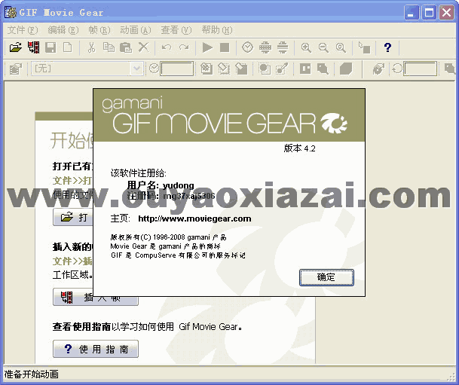
Task: Click the insert frames filmstrip toolbar icon
Action: 34,47
